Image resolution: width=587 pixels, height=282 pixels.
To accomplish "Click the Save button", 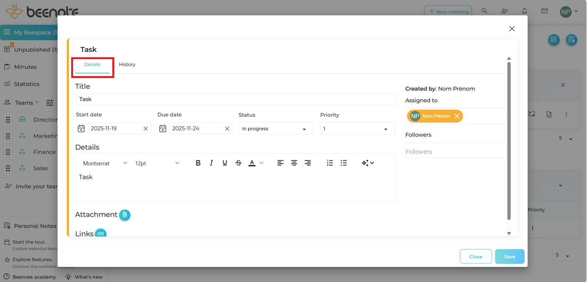I will click(x=509, y=257).
